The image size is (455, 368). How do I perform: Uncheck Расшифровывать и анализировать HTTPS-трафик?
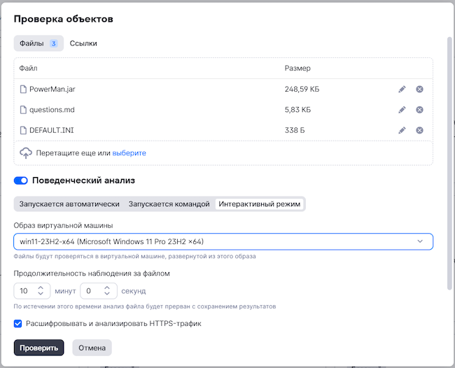coord(18,324)
